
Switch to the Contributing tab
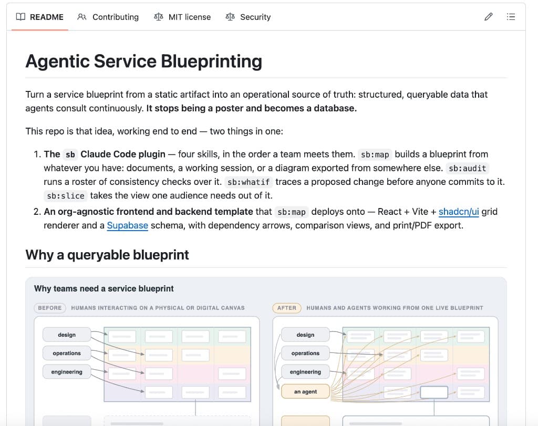coord(108,17)
